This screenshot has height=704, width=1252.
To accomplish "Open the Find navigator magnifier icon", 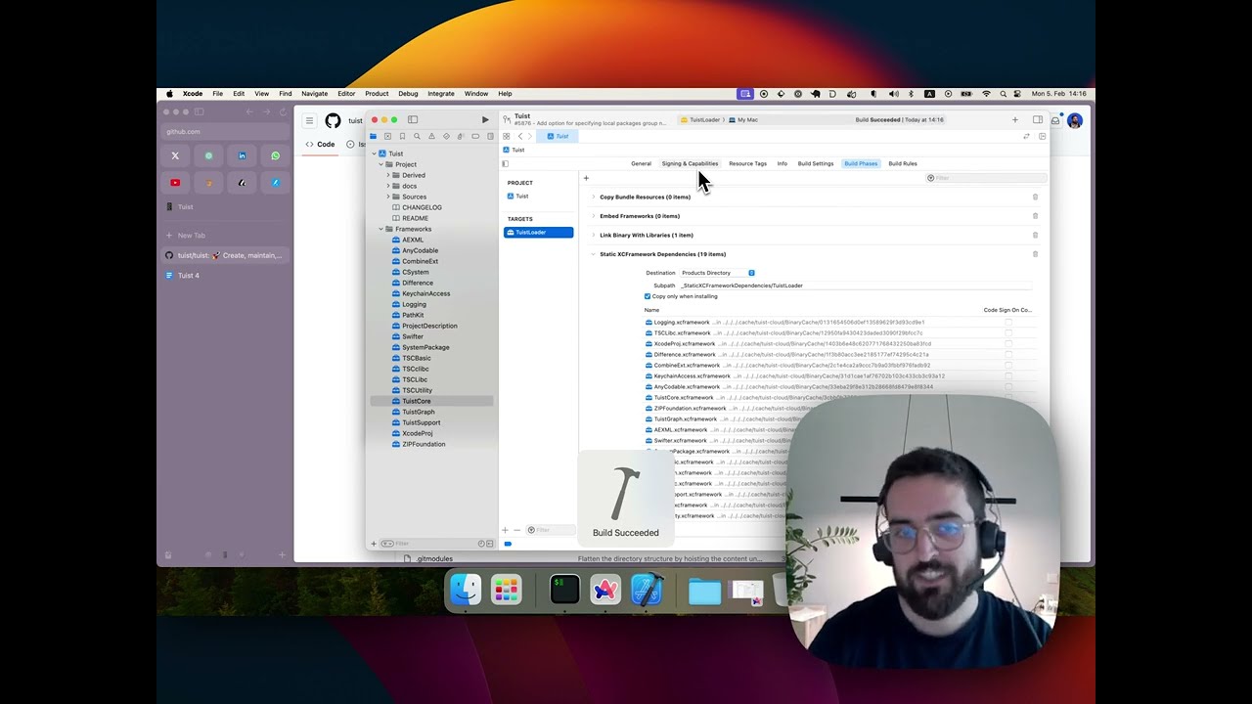I will click(417, 136).
